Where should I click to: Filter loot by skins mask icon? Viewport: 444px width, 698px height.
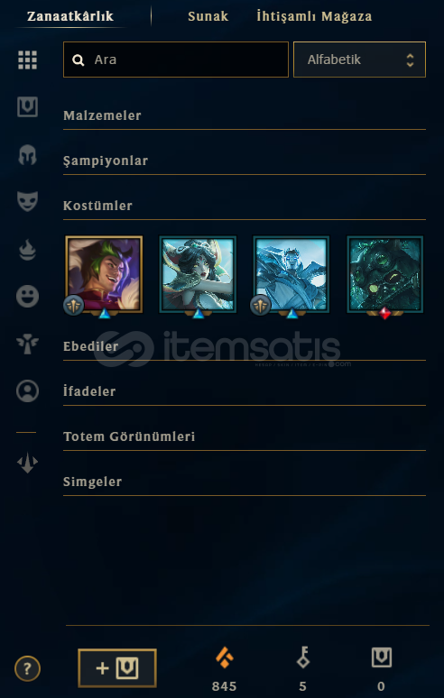coord(27,201)
